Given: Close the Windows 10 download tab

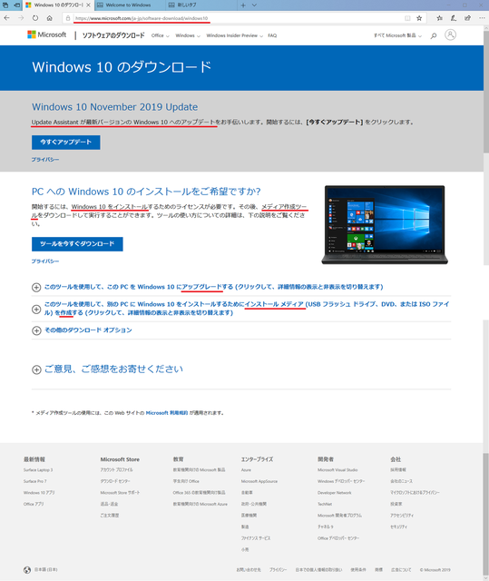Looking at the screenshot, I should 88,5.
